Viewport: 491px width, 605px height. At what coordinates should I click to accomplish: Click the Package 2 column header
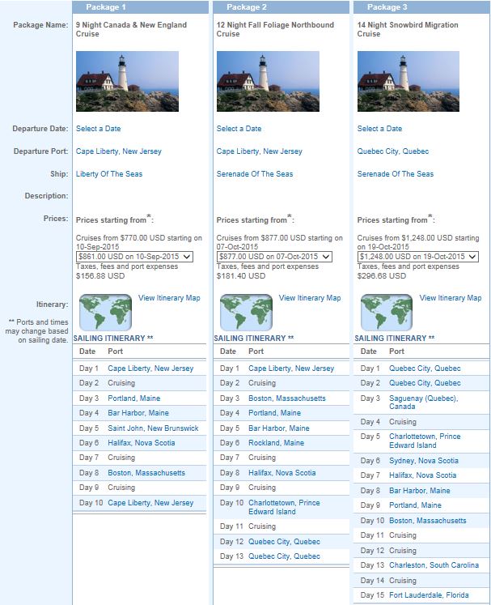[281, 7]
